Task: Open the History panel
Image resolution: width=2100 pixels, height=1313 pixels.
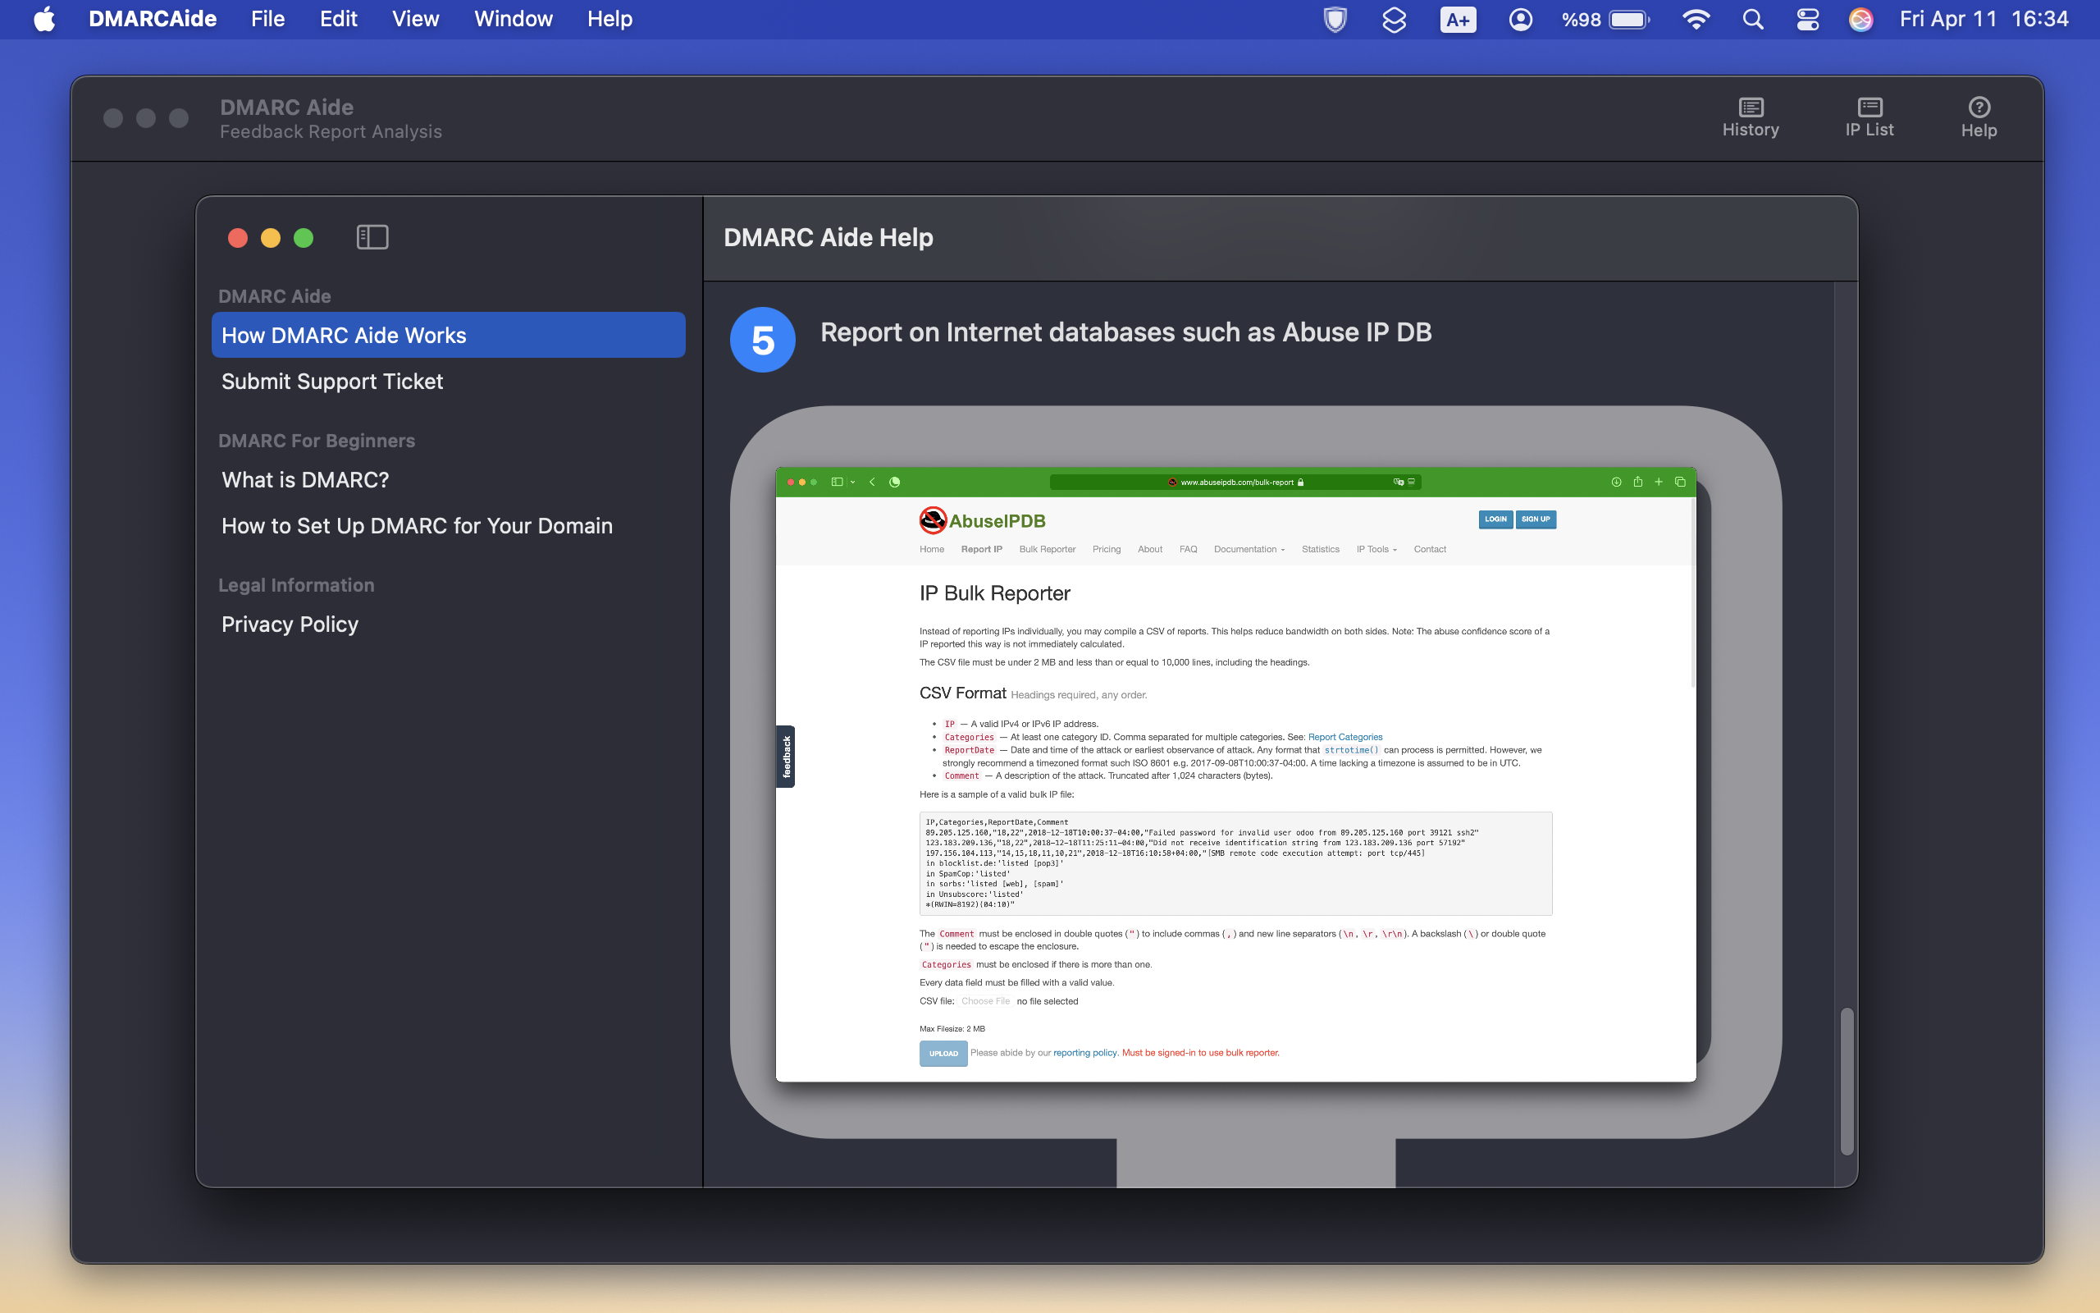Action: (x=1751, y=117)
